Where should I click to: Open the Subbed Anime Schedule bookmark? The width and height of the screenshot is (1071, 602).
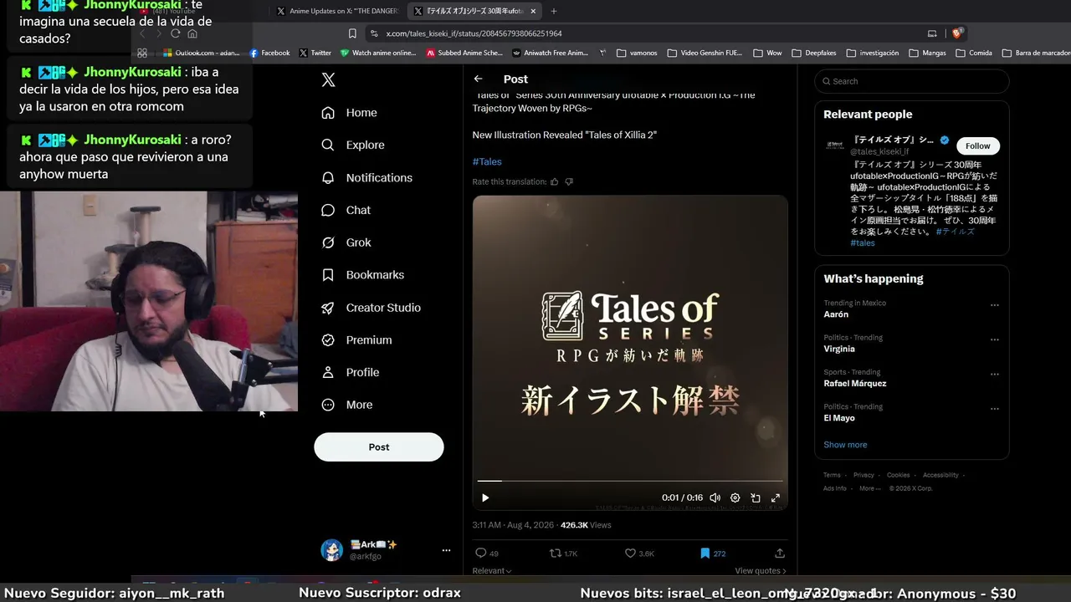point(464,53)
